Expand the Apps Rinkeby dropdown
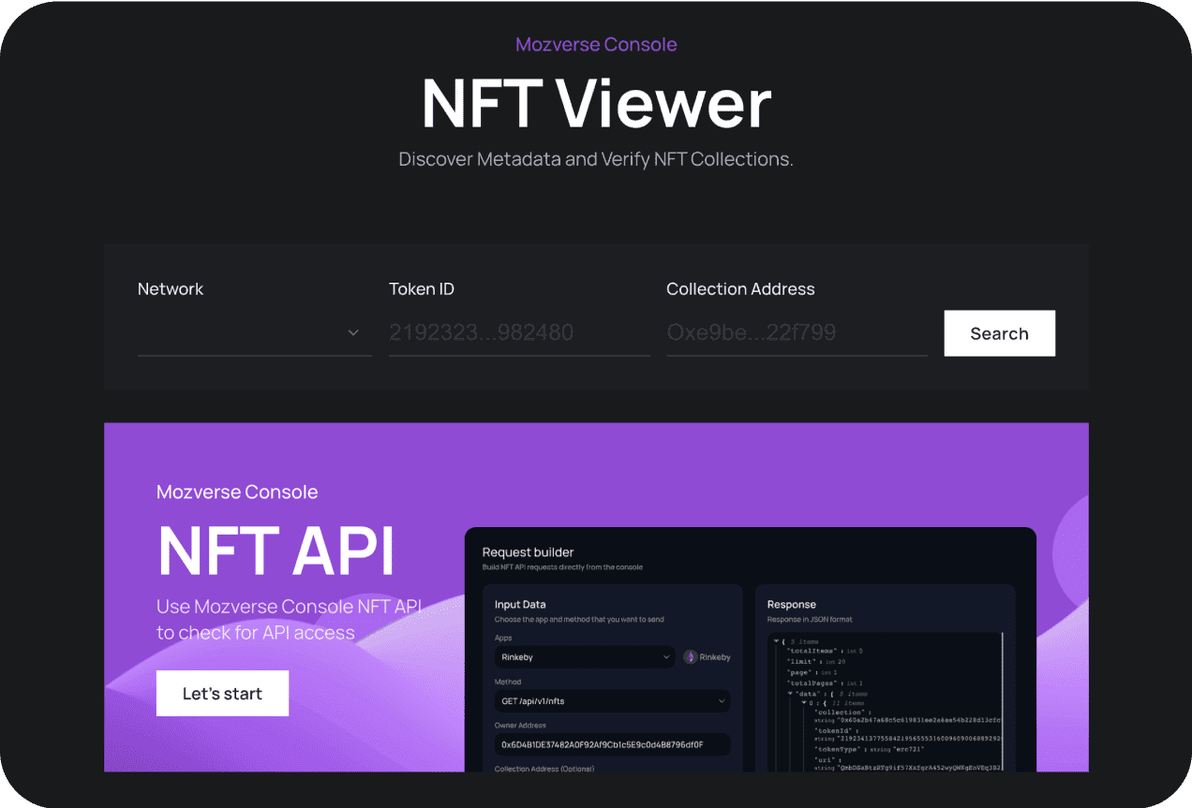 (584, 657)
